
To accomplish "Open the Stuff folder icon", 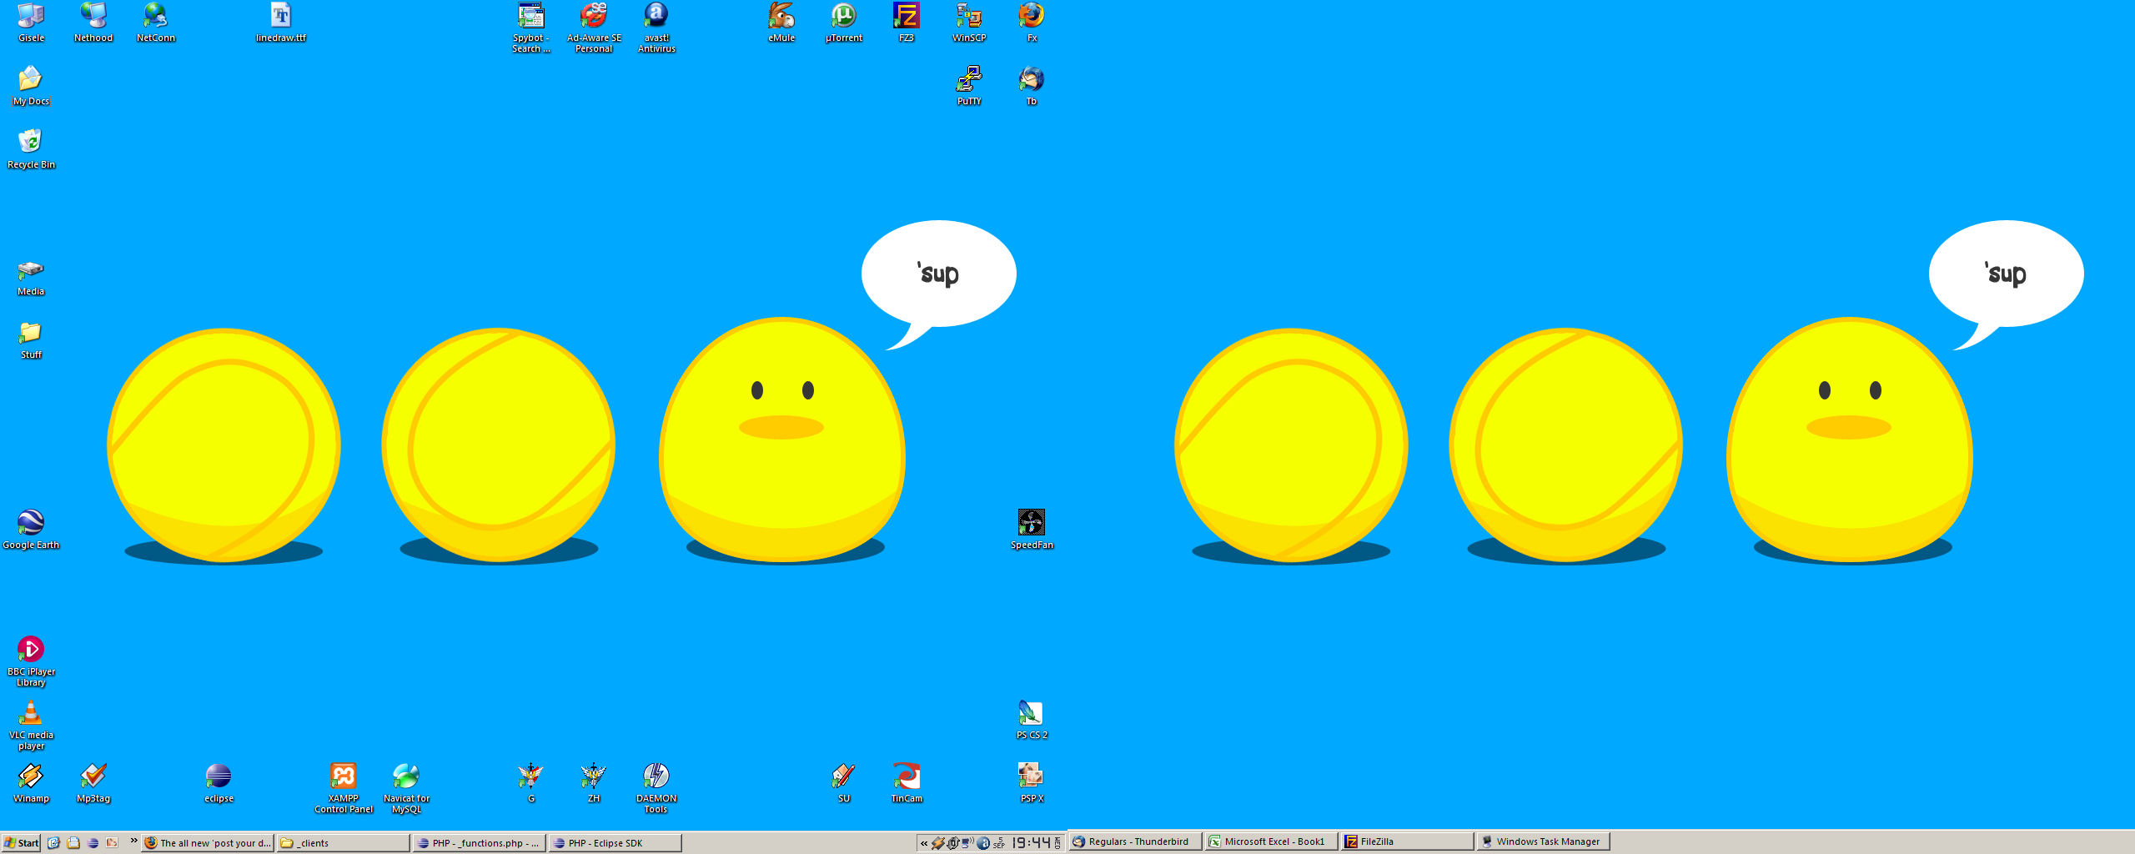I will tap(31, 340).
